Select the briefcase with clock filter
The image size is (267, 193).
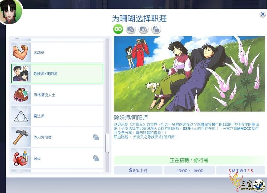pos(143,29)
